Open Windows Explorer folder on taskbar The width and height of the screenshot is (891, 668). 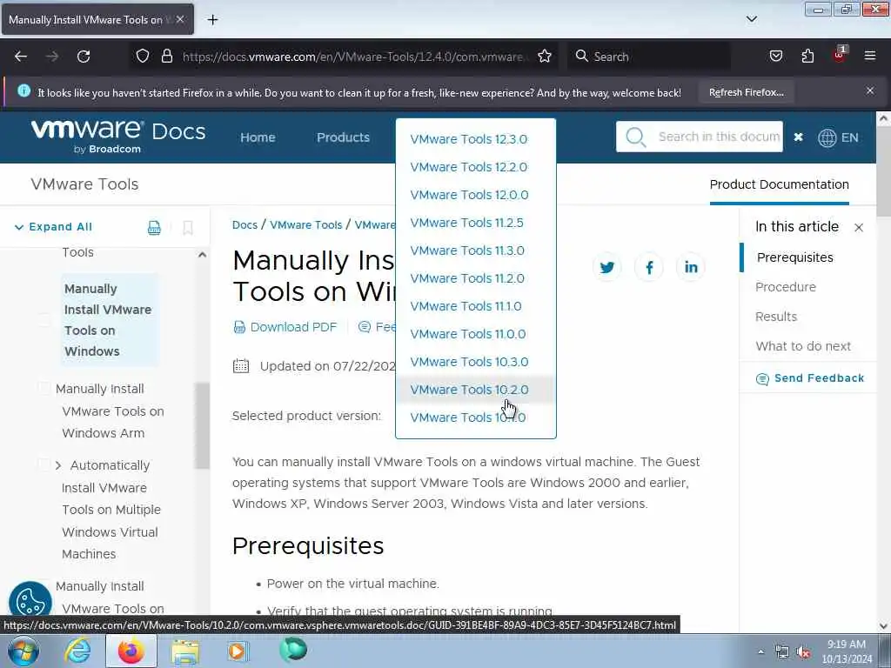pos(185,651)
